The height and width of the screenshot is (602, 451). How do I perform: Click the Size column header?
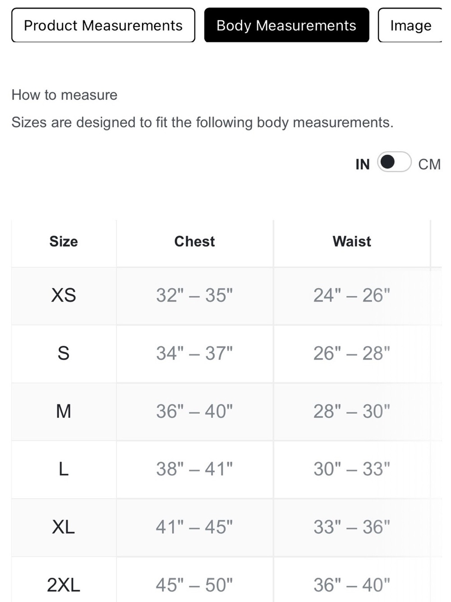pos(64,242)
